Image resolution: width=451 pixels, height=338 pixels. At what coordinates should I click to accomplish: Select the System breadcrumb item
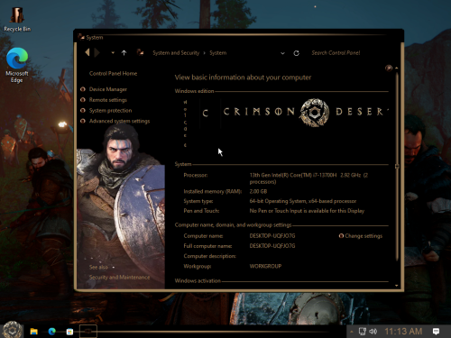218,53
